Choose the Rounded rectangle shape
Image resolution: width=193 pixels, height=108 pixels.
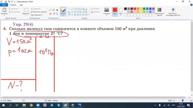(x=81, y=9)
